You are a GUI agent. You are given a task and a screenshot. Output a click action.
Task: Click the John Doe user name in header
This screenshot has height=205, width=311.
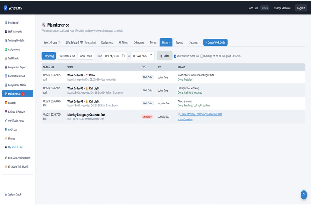(x=253, y=8)
